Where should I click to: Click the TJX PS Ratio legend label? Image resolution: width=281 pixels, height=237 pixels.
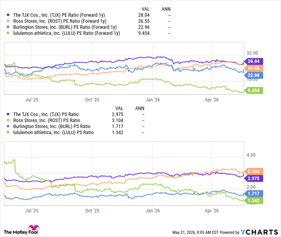click(x=46, y=114)
